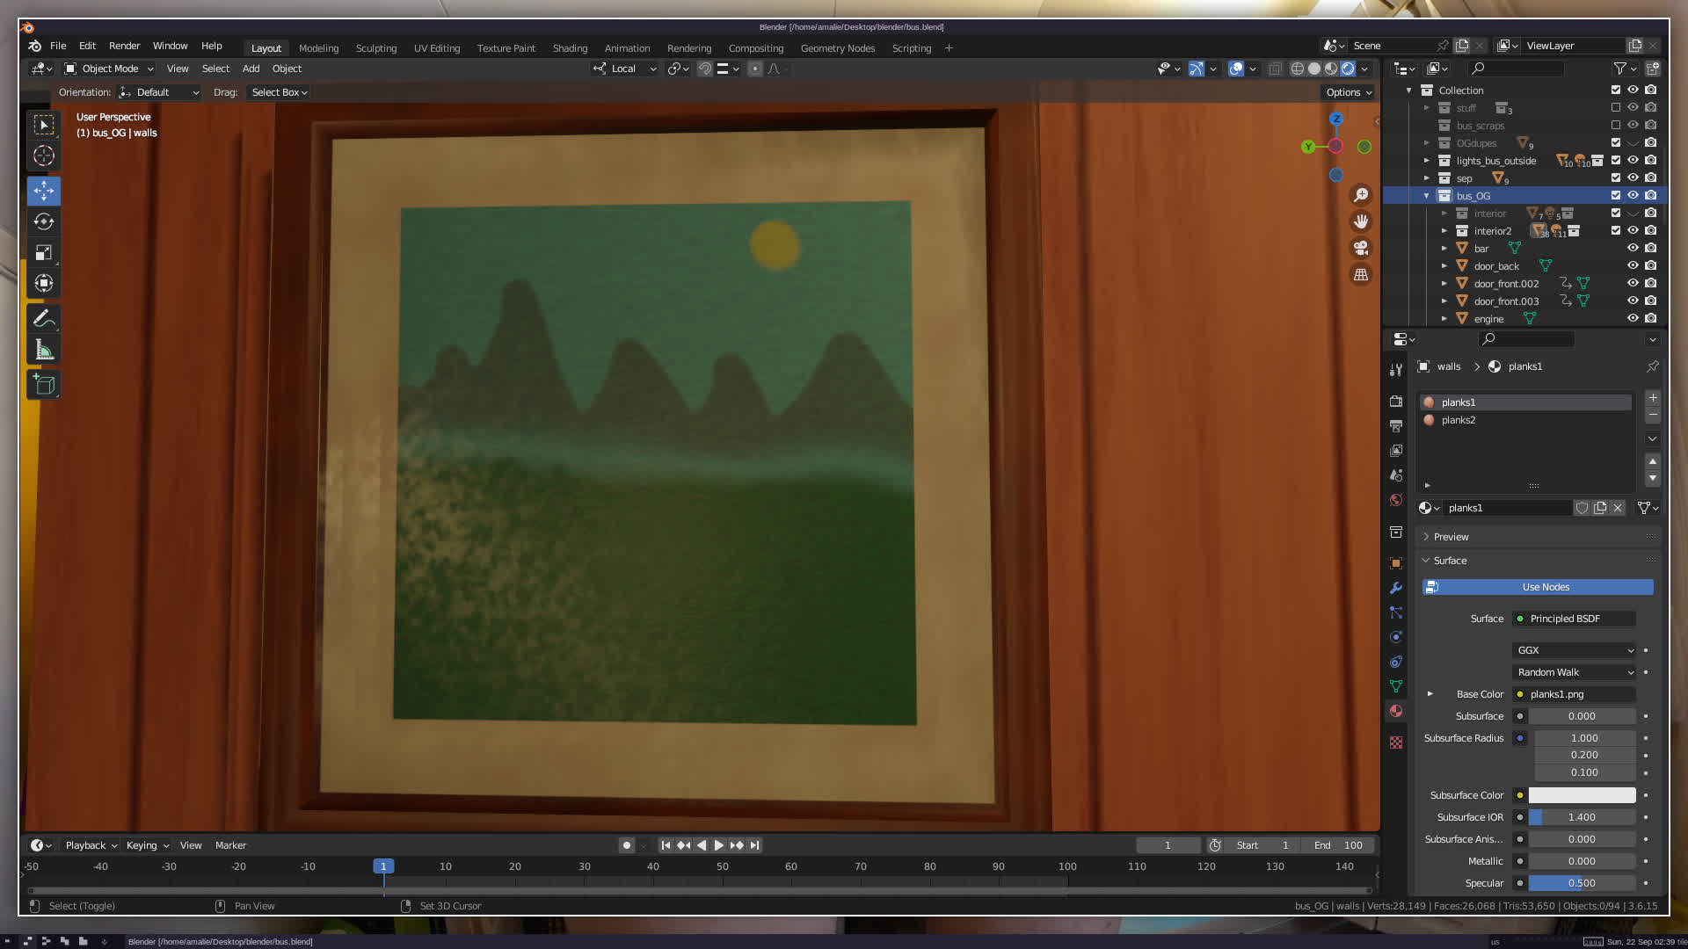Open the Material properties tab icon
1688x949 pixels.
pyautogui.click(x=1396, y=711)
